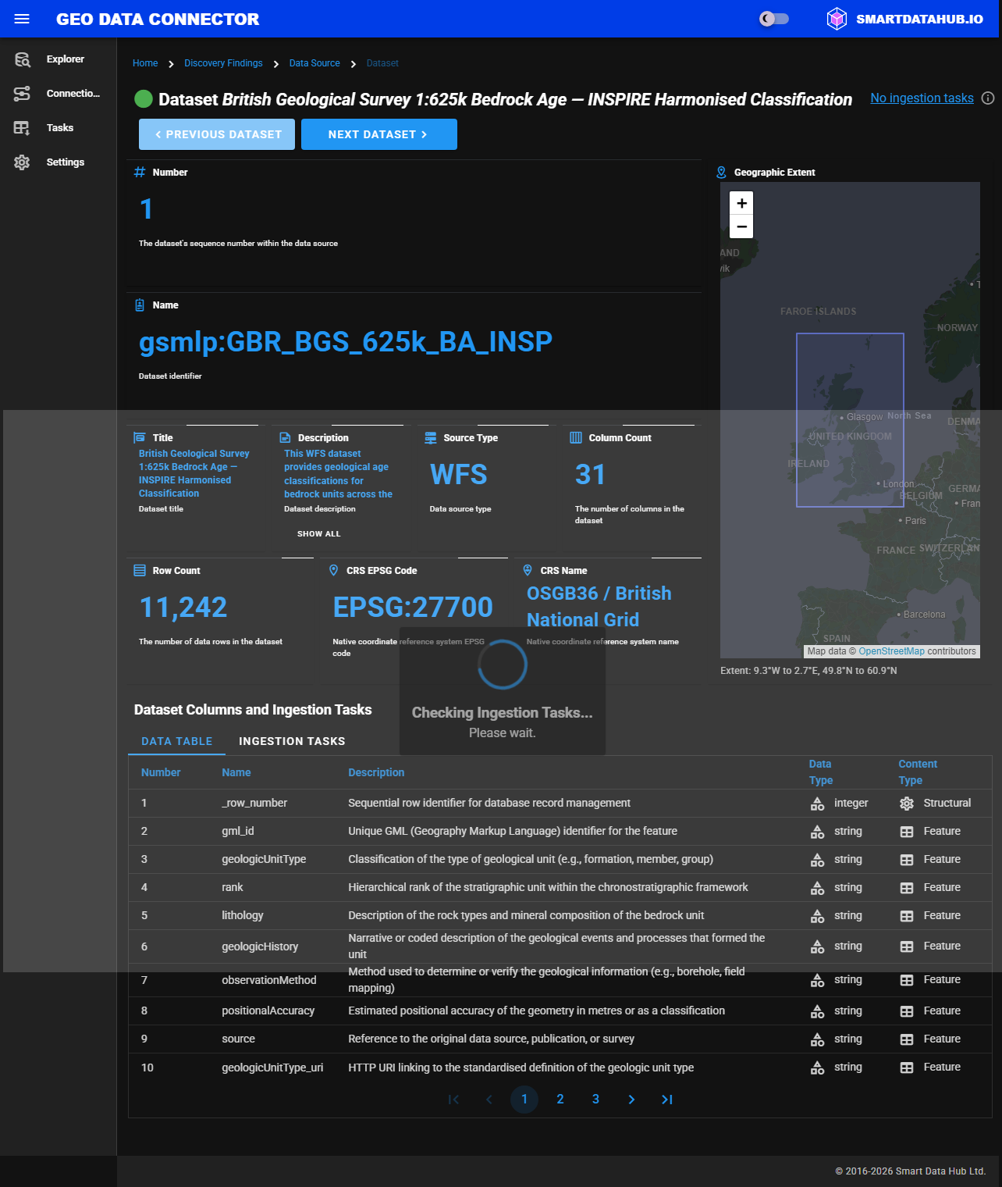Go to the last table page
This screenshot has width=1002, height=1187.
coord(667,1100)
